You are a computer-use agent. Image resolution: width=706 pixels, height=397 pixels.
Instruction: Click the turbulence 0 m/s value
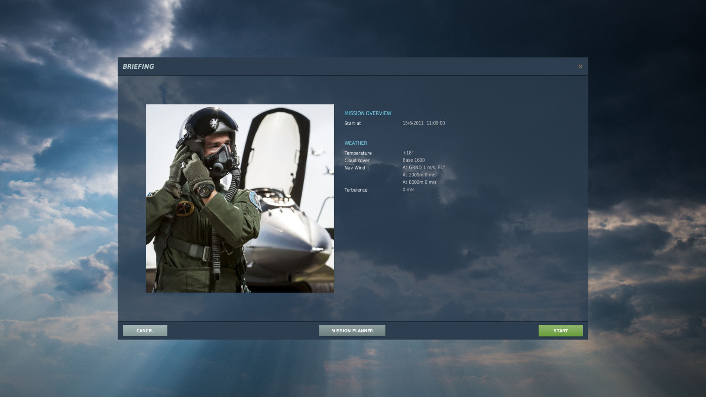(x=408, y=189)
